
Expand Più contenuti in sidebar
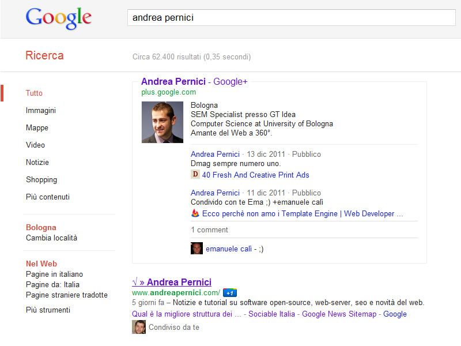(x=48, y=197)
